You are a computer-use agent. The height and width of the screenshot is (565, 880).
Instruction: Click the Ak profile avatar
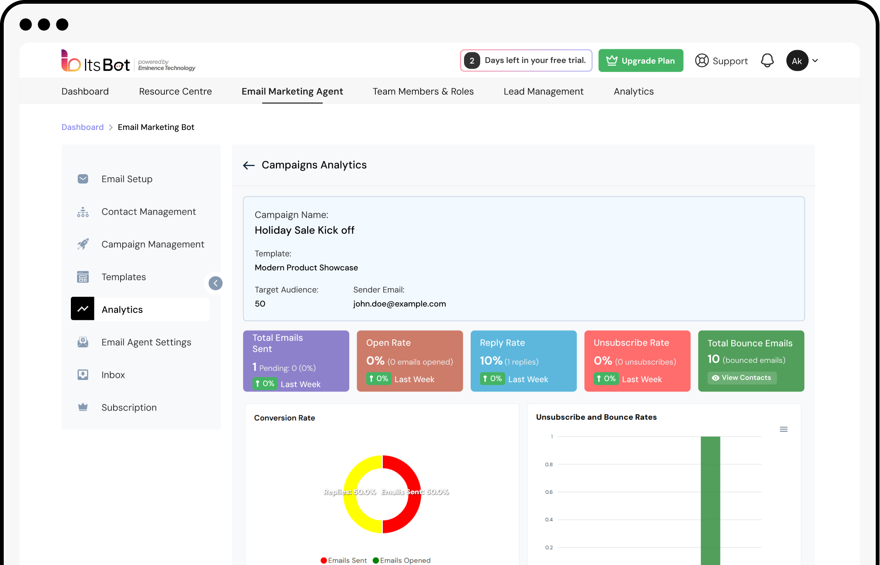[x=797, y=61]
